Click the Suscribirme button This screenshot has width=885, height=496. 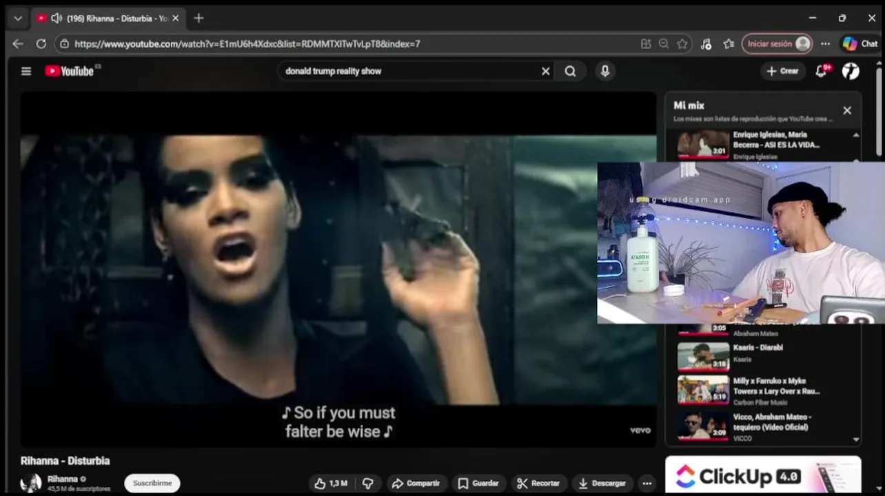click(152, 483)
